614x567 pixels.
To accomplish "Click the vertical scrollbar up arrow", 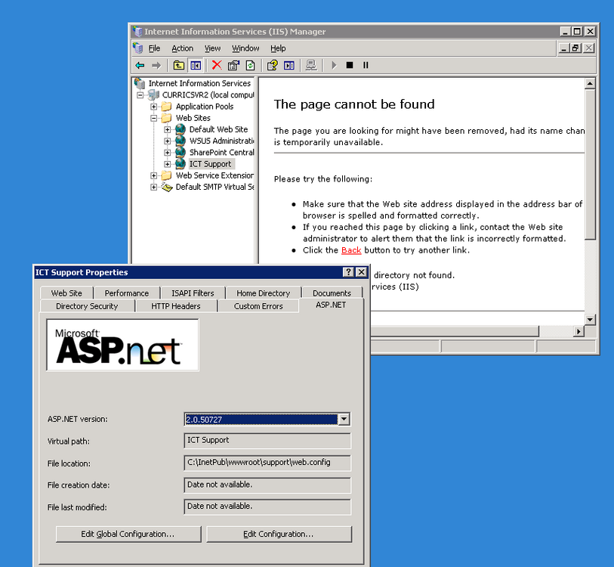I will (590, 83).
